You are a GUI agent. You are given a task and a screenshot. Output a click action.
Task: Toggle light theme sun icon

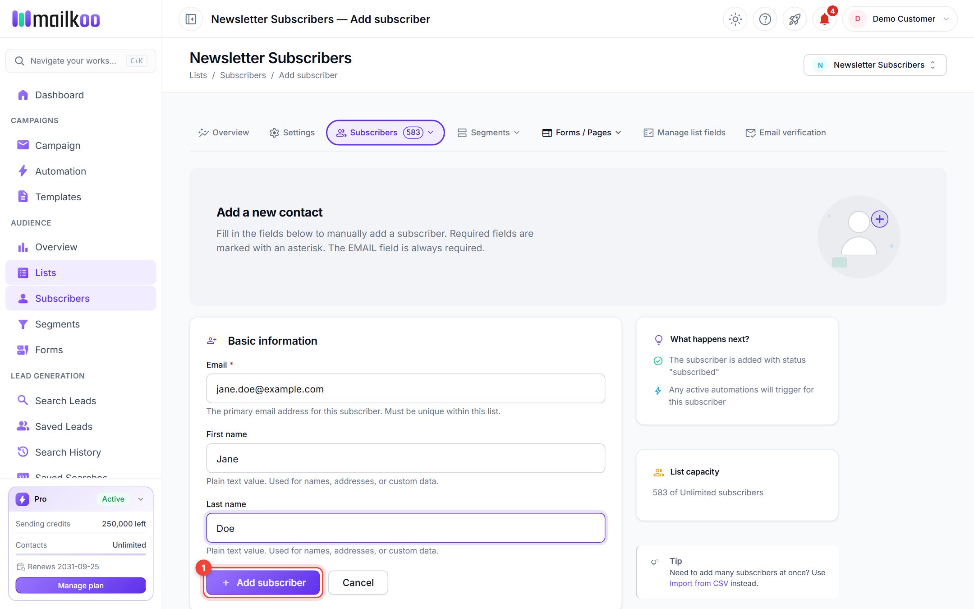tap(735, 19)
